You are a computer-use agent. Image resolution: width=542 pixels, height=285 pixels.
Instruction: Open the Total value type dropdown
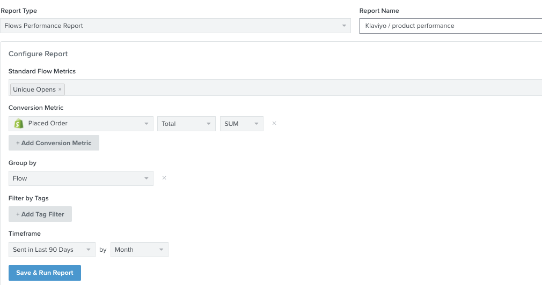tap(186, 124)
